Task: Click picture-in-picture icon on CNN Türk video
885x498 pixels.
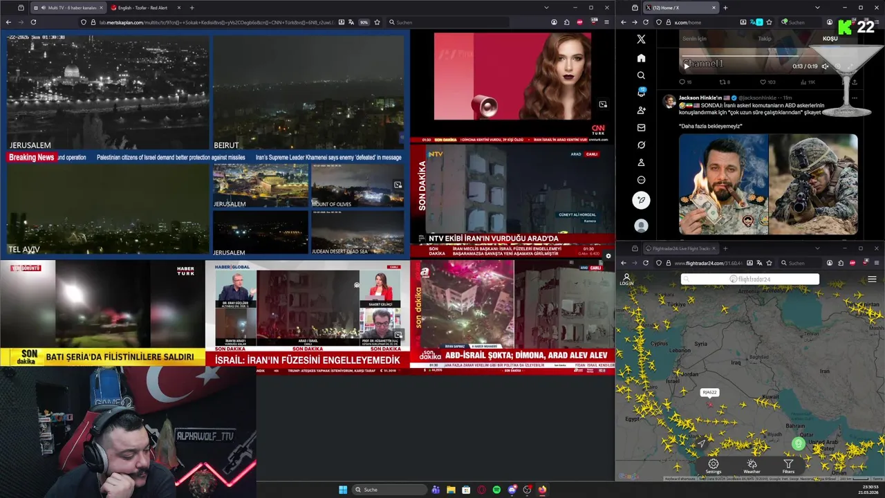Action: coord(603,104)
